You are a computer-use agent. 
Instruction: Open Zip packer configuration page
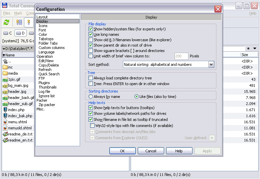point(47,105)
